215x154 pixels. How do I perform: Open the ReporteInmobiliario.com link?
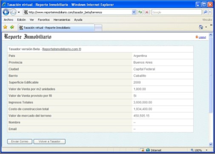(62, 49)
